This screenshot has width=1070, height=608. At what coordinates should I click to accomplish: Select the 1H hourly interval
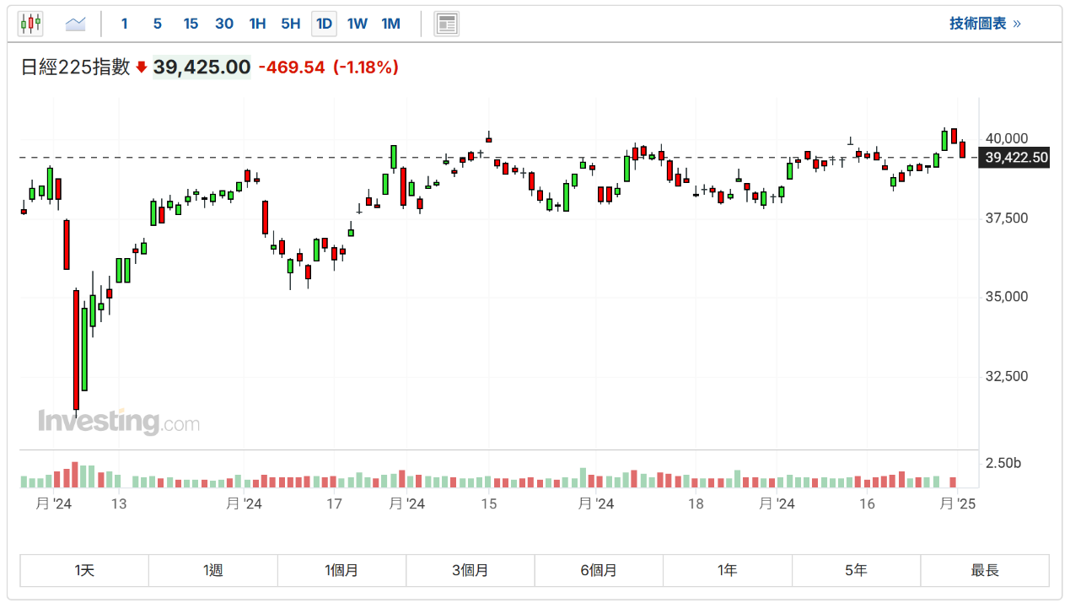[257, 24]
